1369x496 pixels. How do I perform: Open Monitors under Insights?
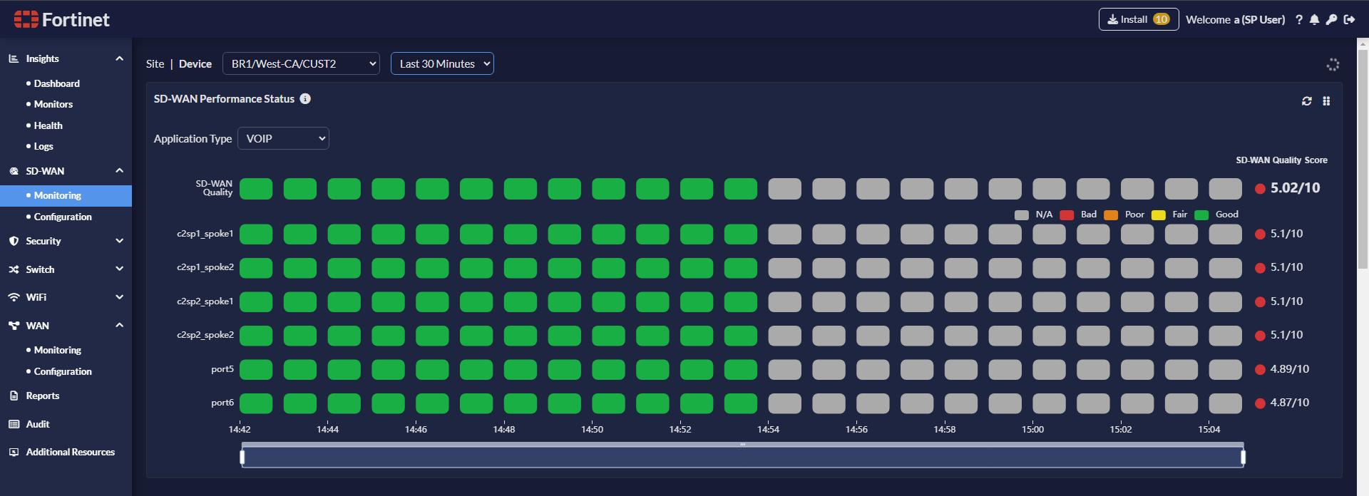53,104
